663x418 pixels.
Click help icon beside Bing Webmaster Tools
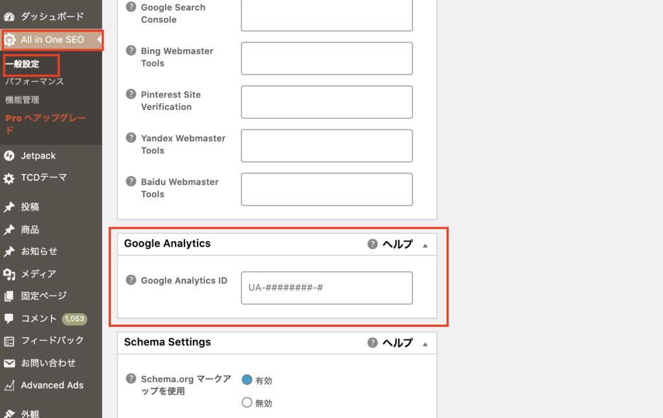click(131, 50)
